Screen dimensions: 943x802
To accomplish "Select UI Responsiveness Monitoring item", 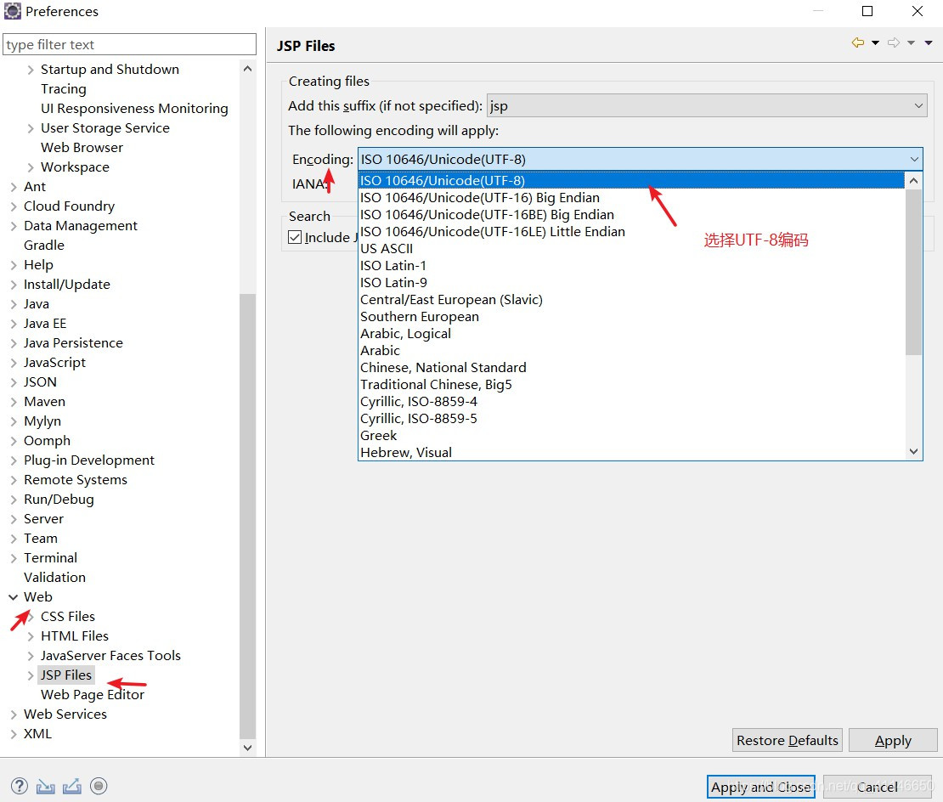I will (135, 108).
